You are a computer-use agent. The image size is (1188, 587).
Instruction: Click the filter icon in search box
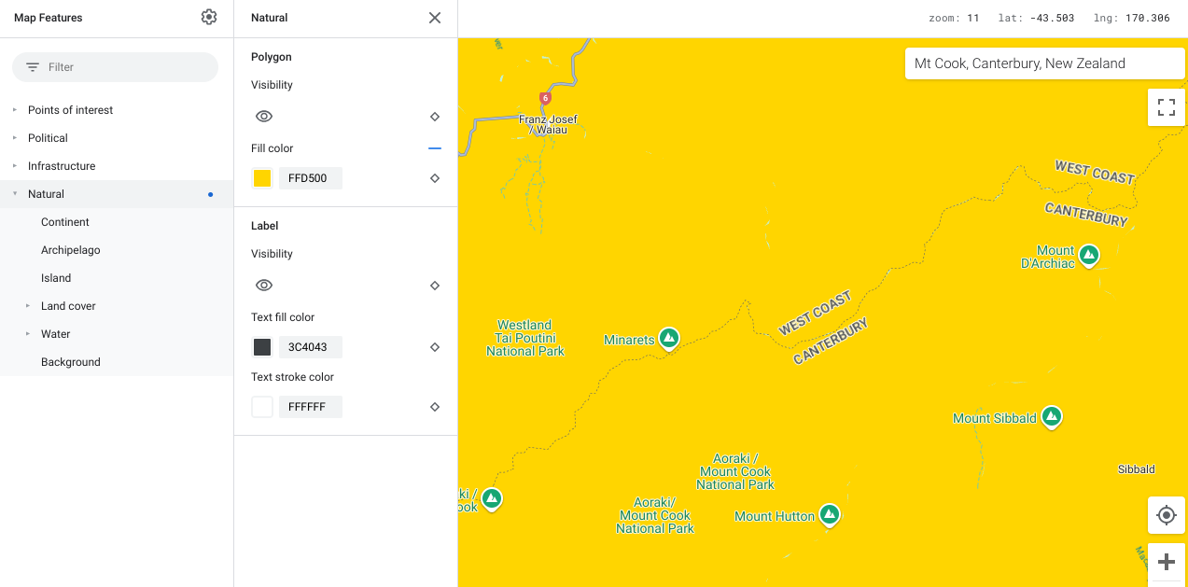[33, 67]
